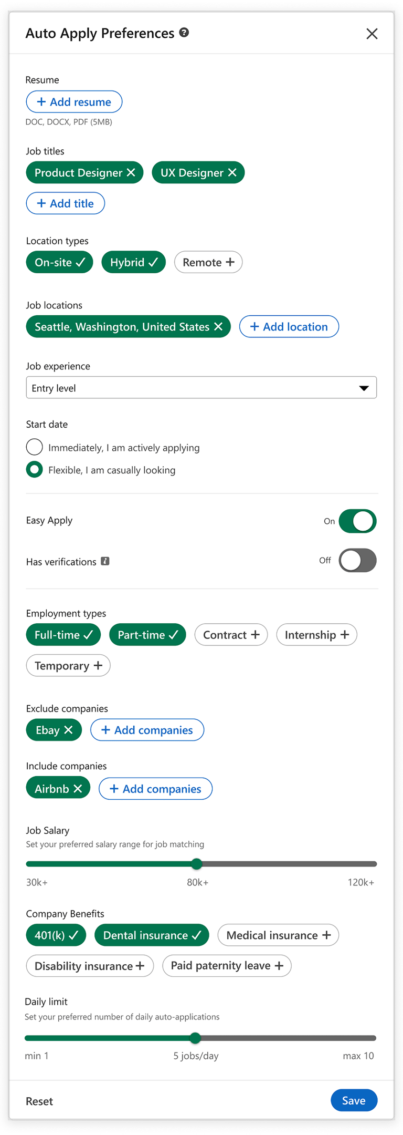Click the info icon next to Has verifications

click(x=105, y=561)
